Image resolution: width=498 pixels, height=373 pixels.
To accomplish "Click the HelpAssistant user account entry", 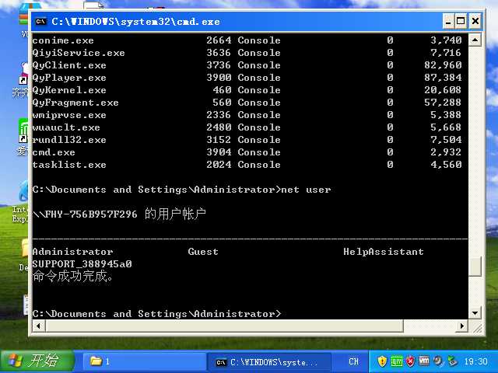I will [x=384, y=252].
